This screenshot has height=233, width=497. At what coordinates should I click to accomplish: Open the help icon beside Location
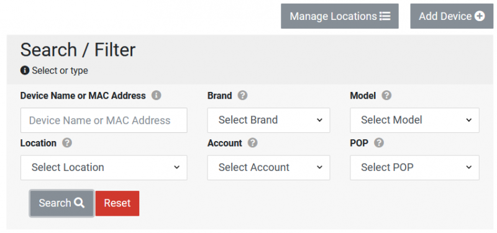click(67, 143)
